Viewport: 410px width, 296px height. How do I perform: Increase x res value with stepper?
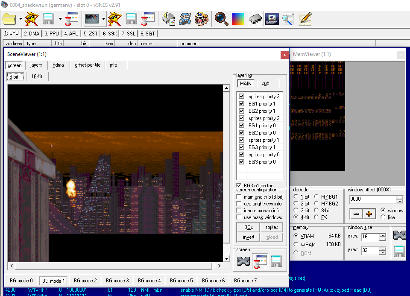(383, 235)
